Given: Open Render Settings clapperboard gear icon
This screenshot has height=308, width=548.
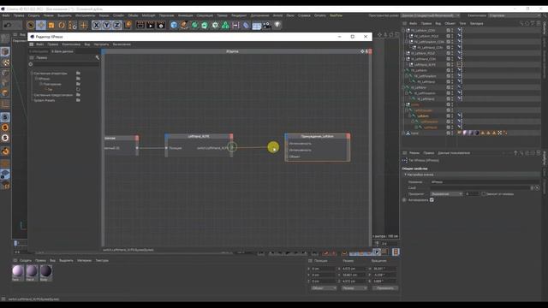Looking at the screenshot, I should [x=161, y=25].
